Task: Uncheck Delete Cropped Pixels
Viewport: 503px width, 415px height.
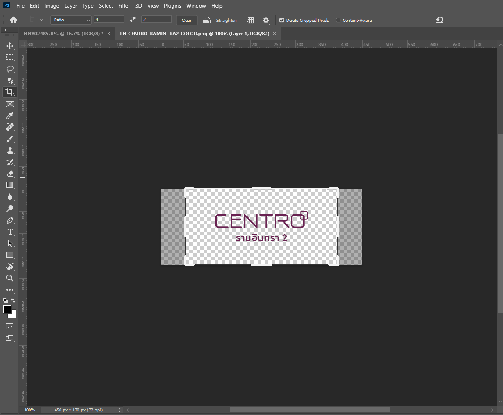Action: tap(282, 20)
